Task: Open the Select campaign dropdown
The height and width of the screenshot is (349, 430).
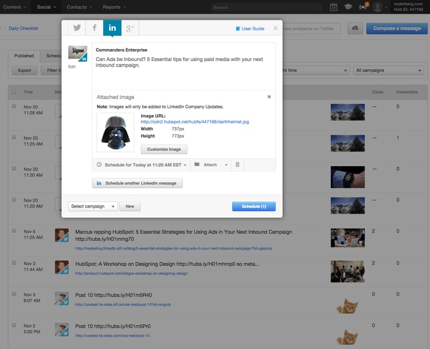Action: (93, 206)
